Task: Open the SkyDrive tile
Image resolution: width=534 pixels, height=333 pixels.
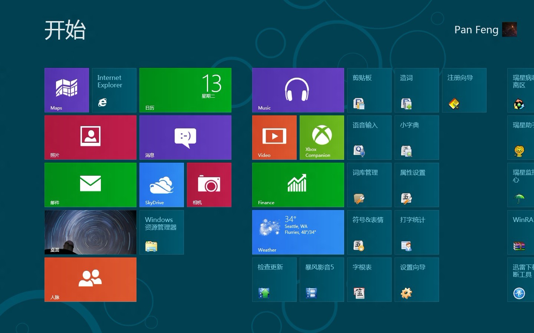Action: [162, 185]
